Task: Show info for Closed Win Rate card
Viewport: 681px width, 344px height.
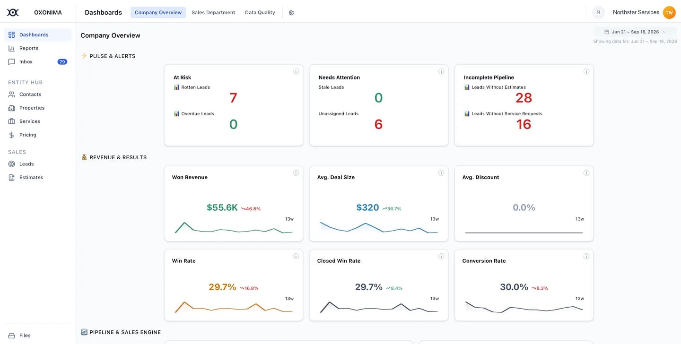Action: tap(441, 257)
